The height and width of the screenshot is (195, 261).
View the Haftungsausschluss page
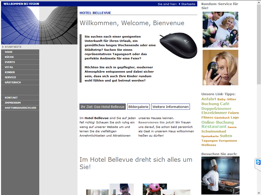pos(20,108)
